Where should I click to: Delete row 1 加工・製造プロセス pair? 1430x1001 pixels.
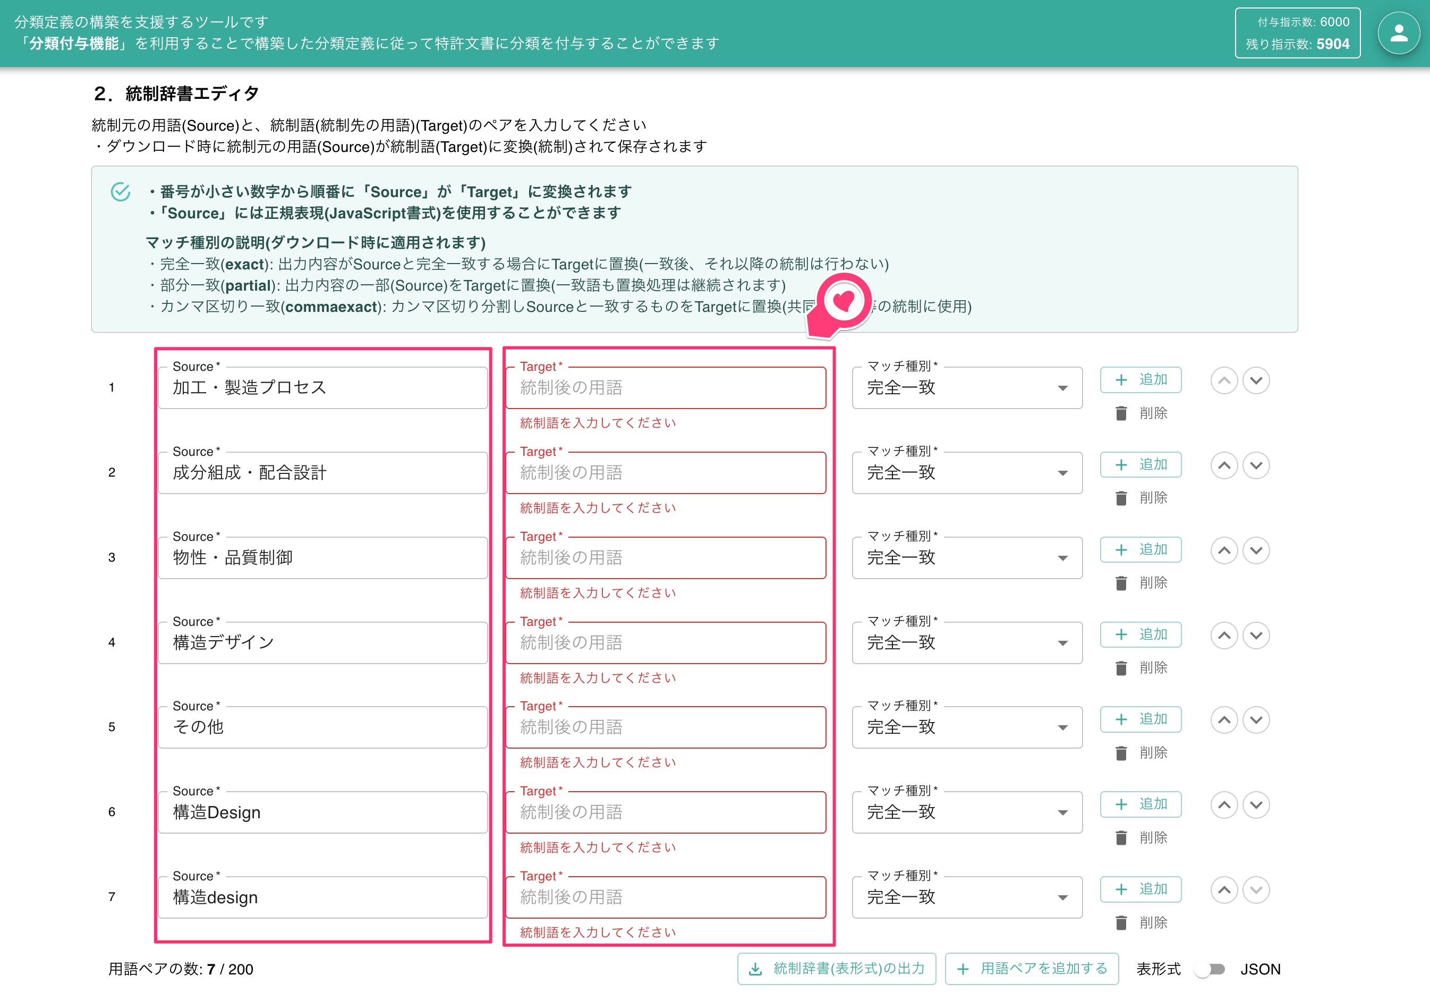point(1141,413)
